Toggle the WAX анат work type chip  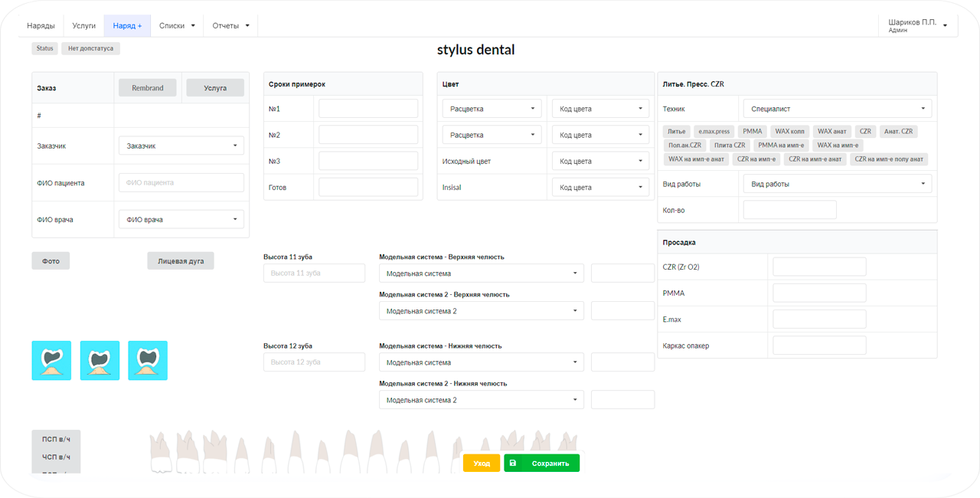click(x=832, y=131)
